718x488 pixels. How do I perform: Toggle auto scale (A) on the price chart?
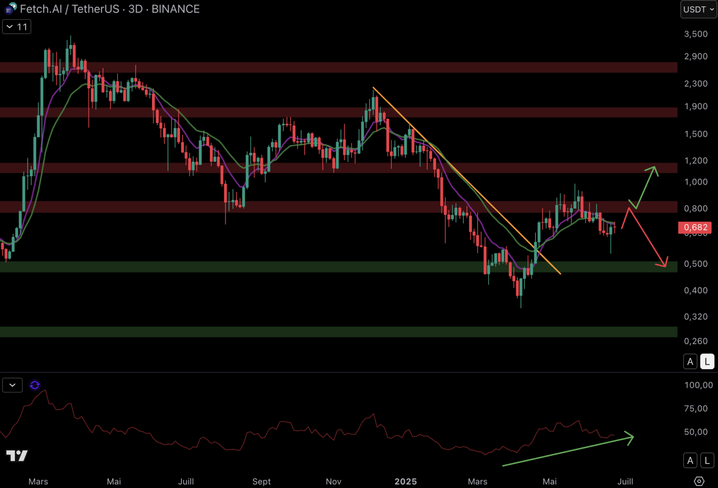click(x=690, y=361)
